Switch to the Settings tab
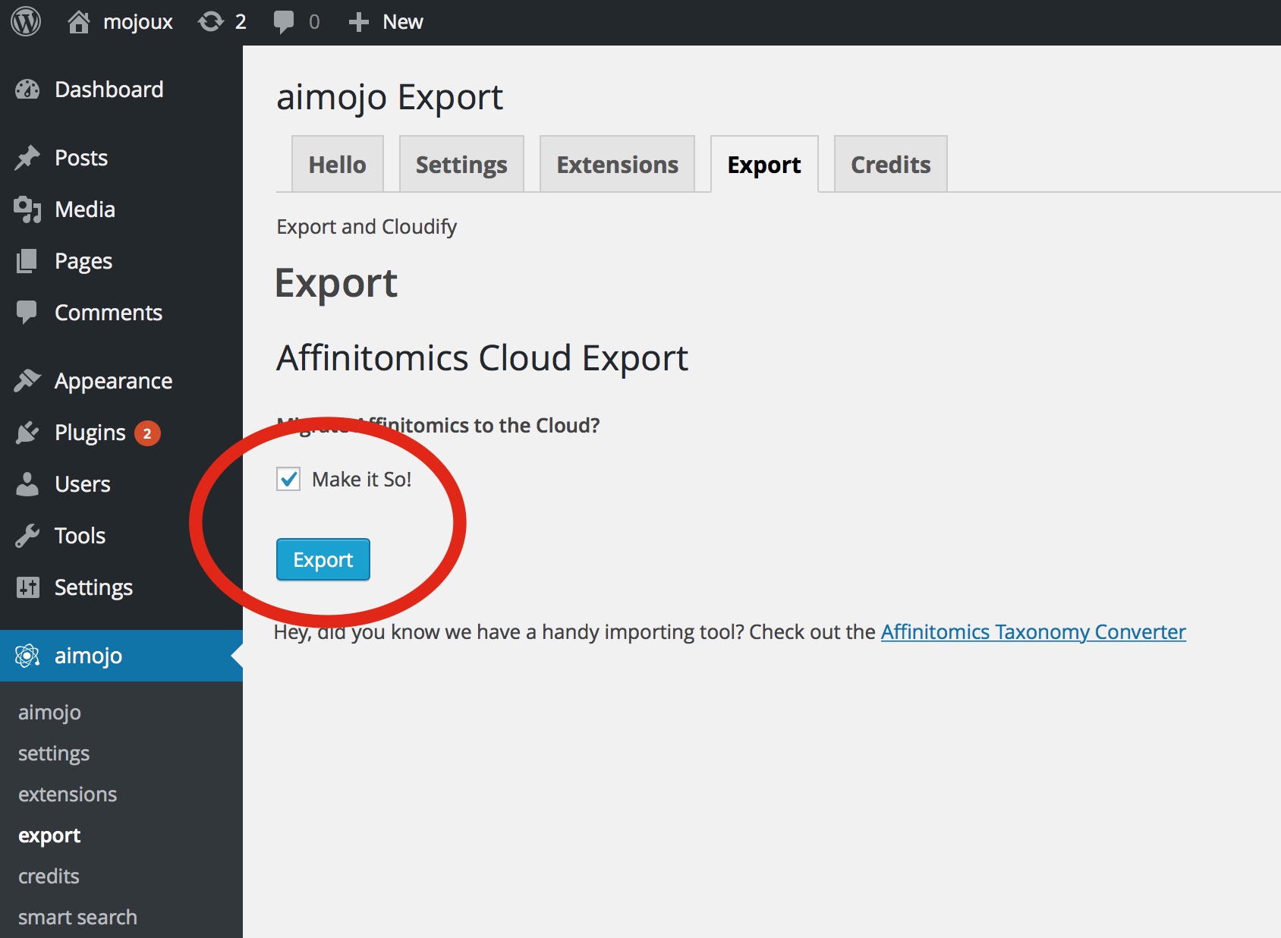The height and width of the screenshot is (938, 1281). point(461,164)
